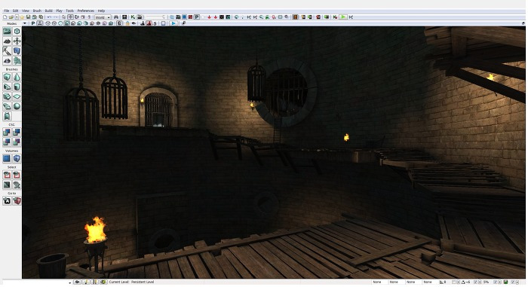Viewport: 528px width, 287px height.
Task: Click Show Selected Only under Select
Action: click(7, 175)
